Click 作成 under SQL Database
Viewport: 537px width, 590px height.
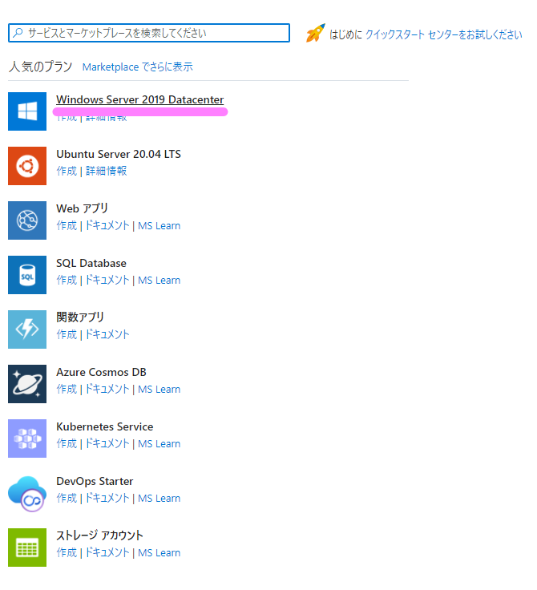(x=67, y=281)
